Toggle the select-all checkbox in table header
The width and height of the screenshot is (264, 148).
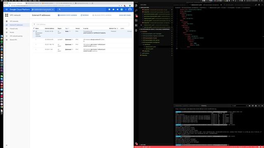tap(34, 28)
